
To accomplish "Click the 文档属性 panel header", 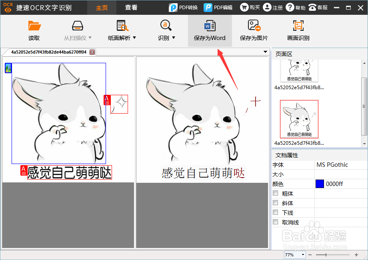I will [286, 155].
